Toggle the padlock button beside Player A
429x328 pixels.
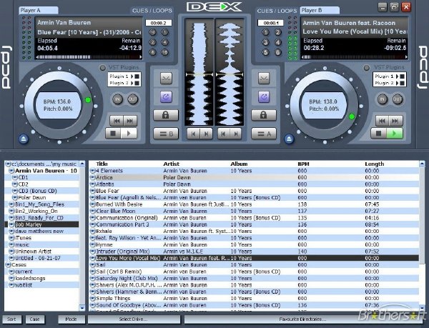[x=166, y=115]
